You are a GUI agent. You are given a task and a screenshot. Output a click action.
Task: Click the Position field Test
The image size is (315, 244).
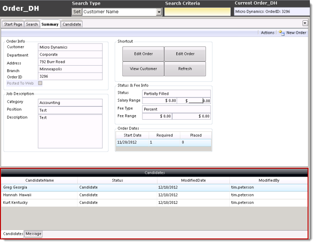70,110
